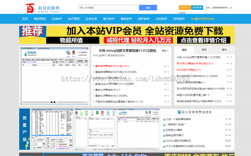Click the blue 退出登录 button
Screen dimensions: 251x156
click(197, 7)
